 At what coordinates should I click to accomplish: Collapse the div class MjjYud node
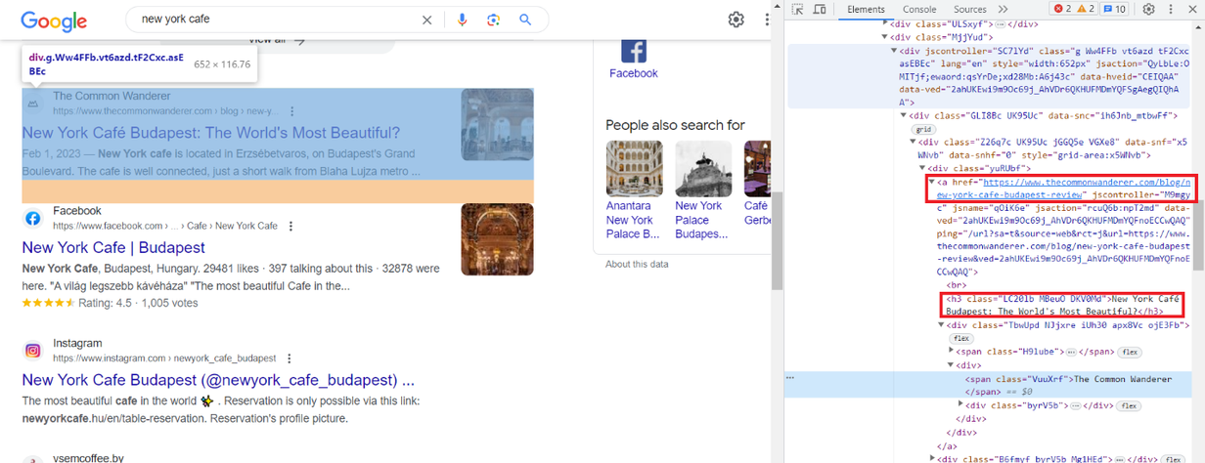tap(882, 36)
